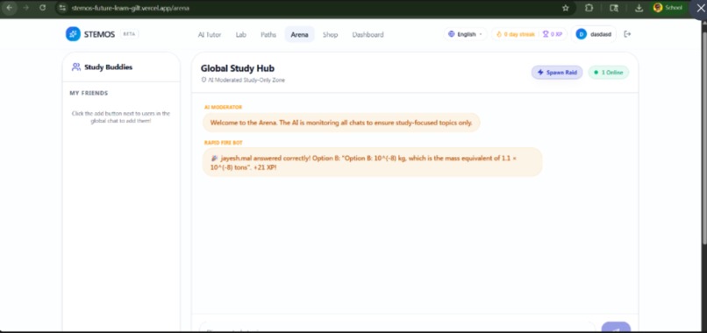Click the chat message input field
Viewport: 707px width, 333px height.
397,328
